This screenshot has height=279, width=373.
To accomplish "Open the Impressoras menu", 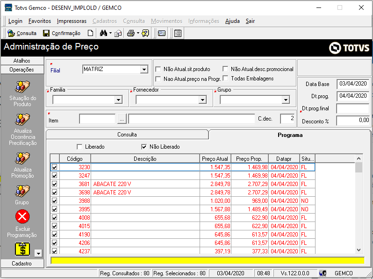I will click(72, 21).
